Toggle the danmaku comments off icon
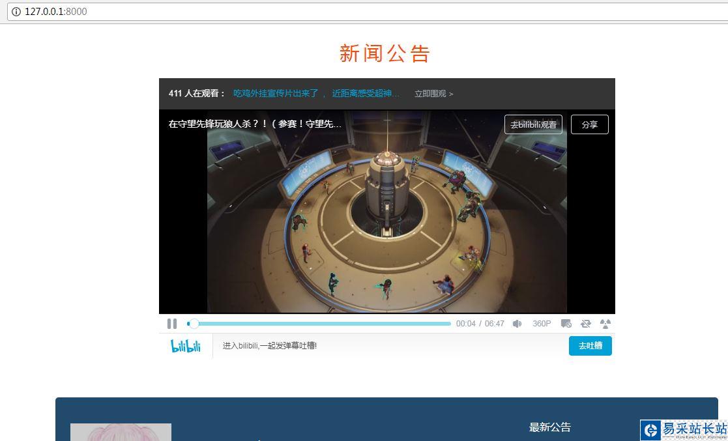 566,324
